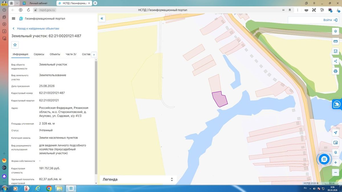
Task: Select the area search tool on map
Action: 335,51
